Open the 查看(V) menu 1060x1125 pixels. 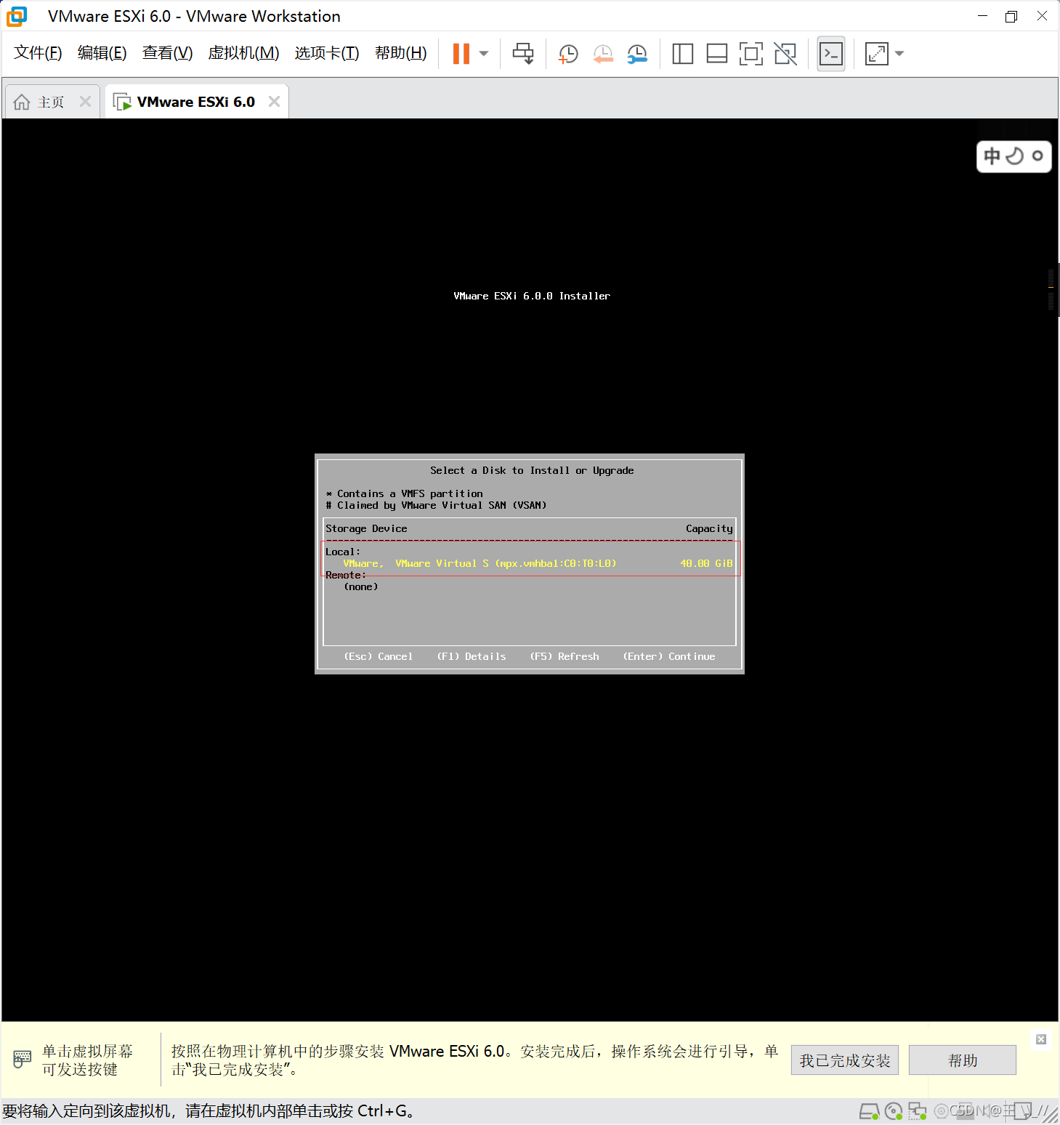pyautogui.click(x=167, y=53)
